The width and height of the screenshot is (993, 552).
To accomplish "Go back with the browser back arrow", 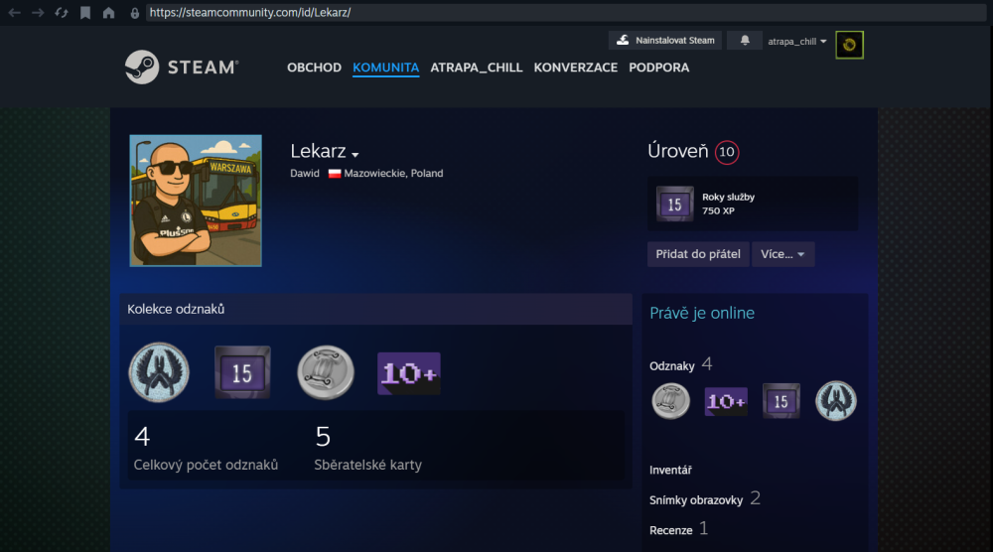I will click(14, 13).
